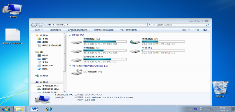Screen dimensions: 235x112
Task: Open the 组织 dropdown menu
Action: click(39, 30)
